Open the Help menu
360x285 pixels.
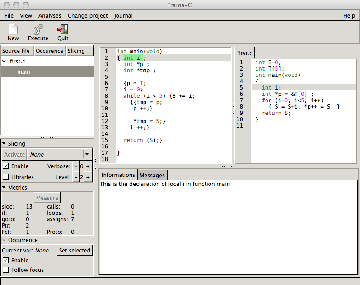point(349,16)
